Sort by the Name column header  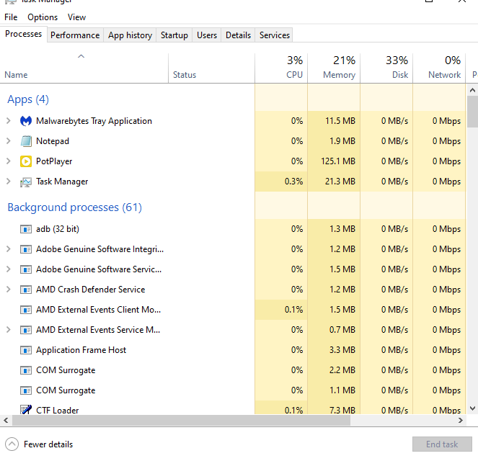click(x=84, y=68)
